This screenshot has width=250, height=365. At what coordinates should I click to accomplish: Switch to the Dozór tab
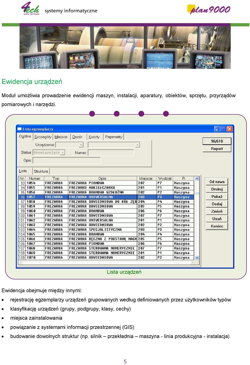tap(77, 137)
